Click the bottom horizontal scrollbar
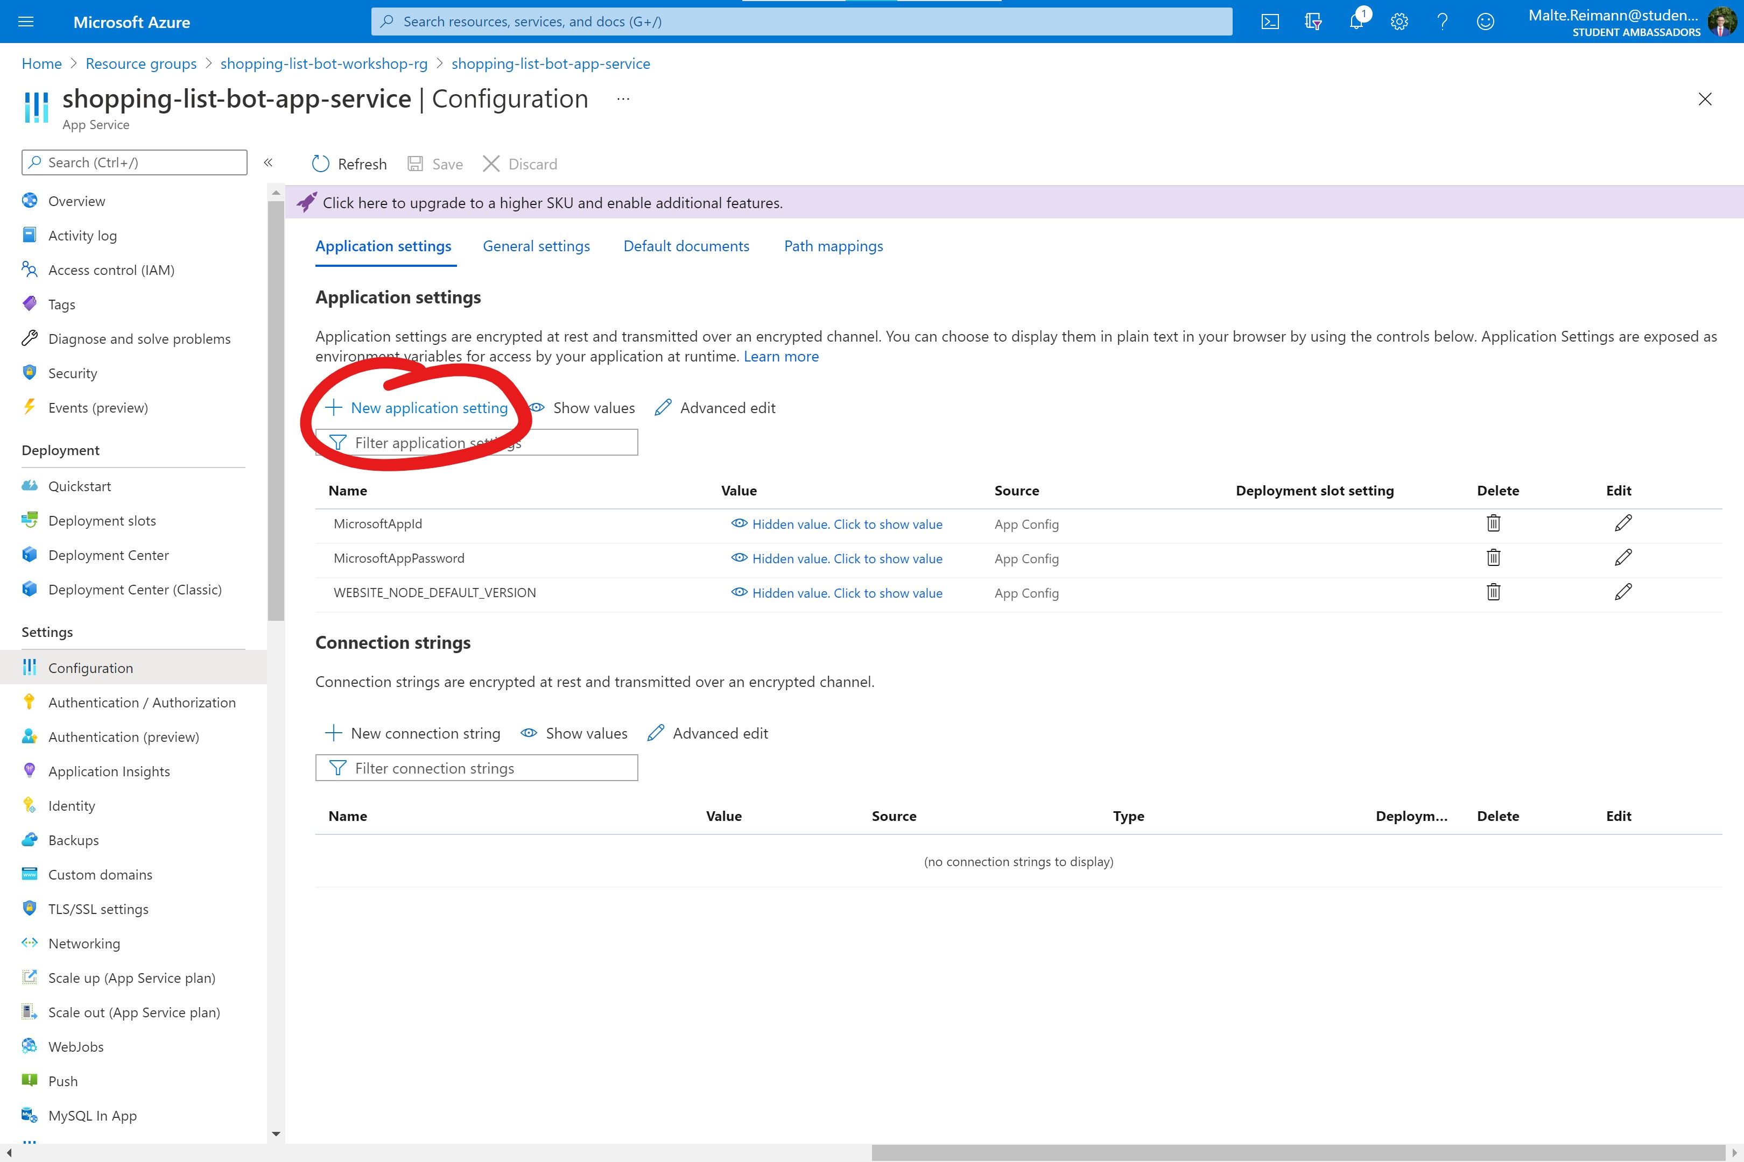This screenshot has width=1744, height=1162. [x=1298, y=1152]
